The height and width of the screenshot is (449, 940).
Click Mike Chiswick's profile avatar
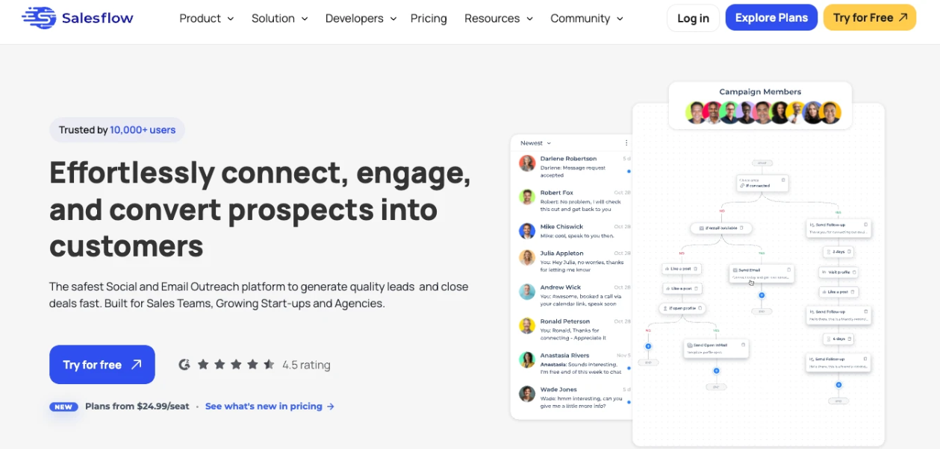click(528, 230)
